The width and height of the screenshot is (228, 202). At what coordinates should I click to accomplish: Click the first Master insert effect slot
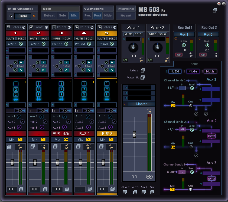point(140,87)
